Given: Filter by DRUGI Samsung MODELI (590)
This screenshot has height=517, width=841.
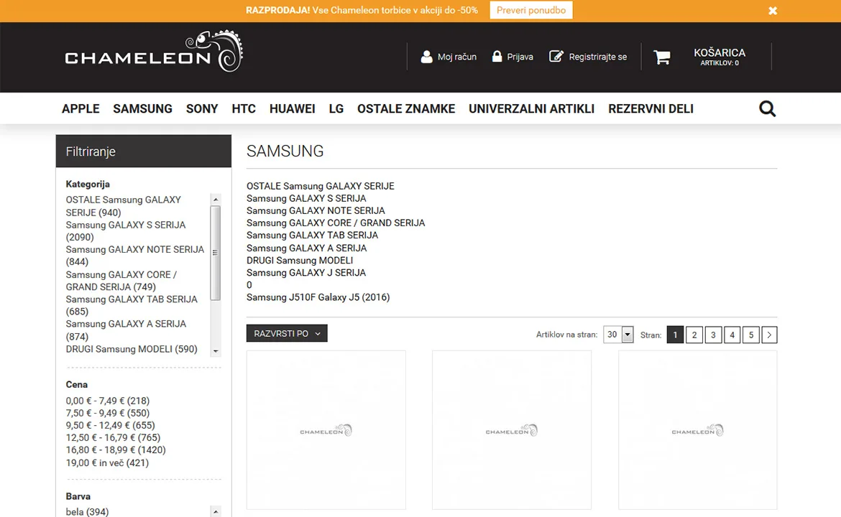Looking at the screenshot, I should (132, 349).
